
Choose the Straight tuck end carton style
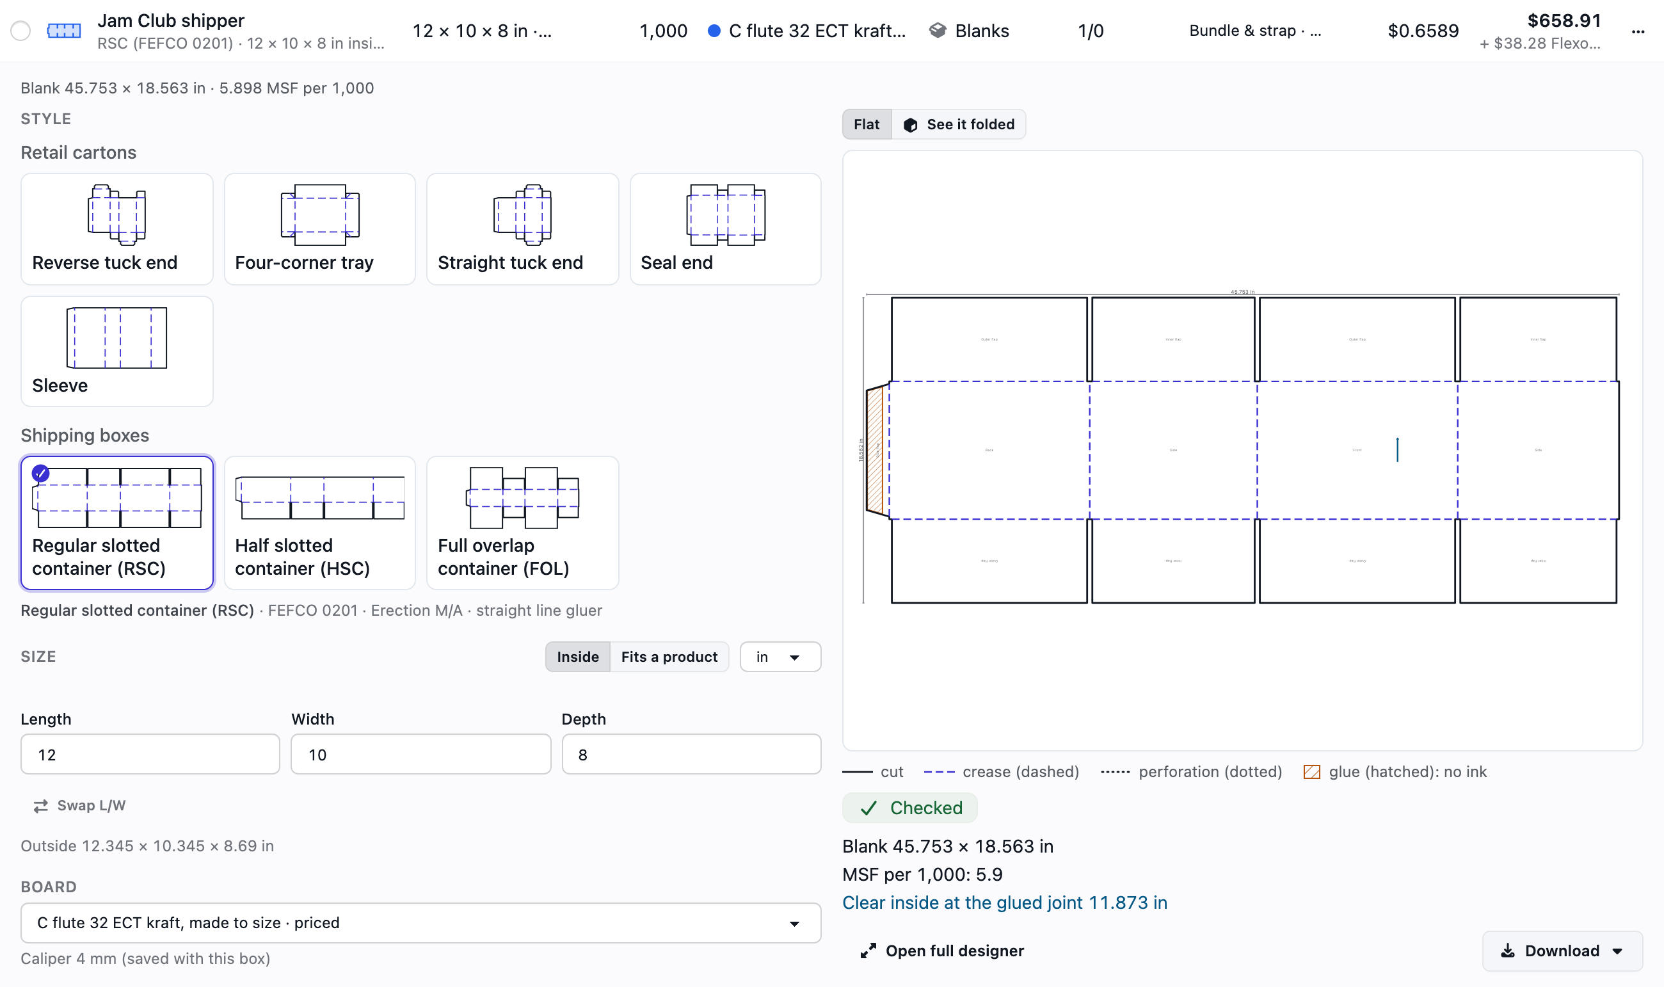pyautogui.click(x=522, y=229)
